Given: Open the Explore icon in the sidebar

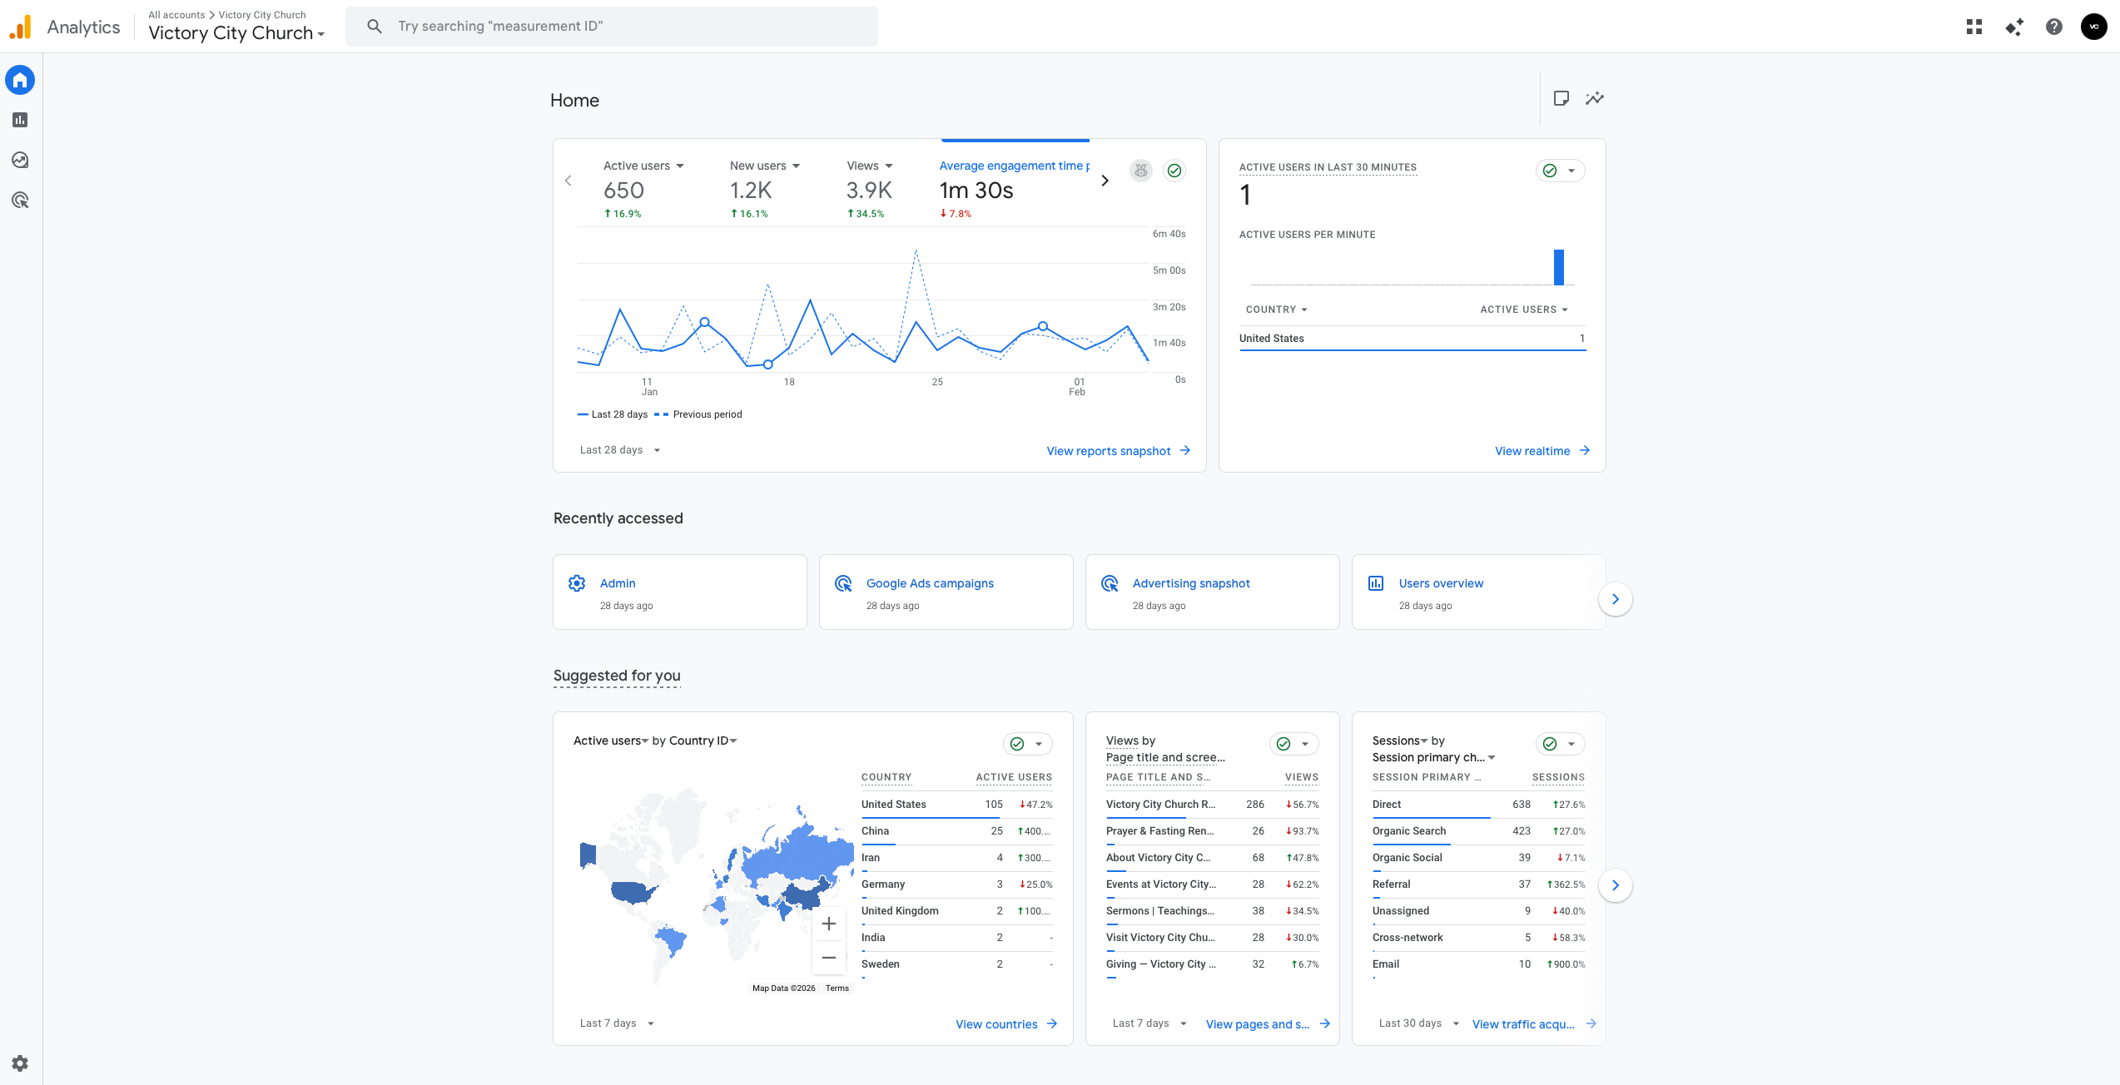Looking at the screenshot, I should pyautogui.click(x=20, y=160).
